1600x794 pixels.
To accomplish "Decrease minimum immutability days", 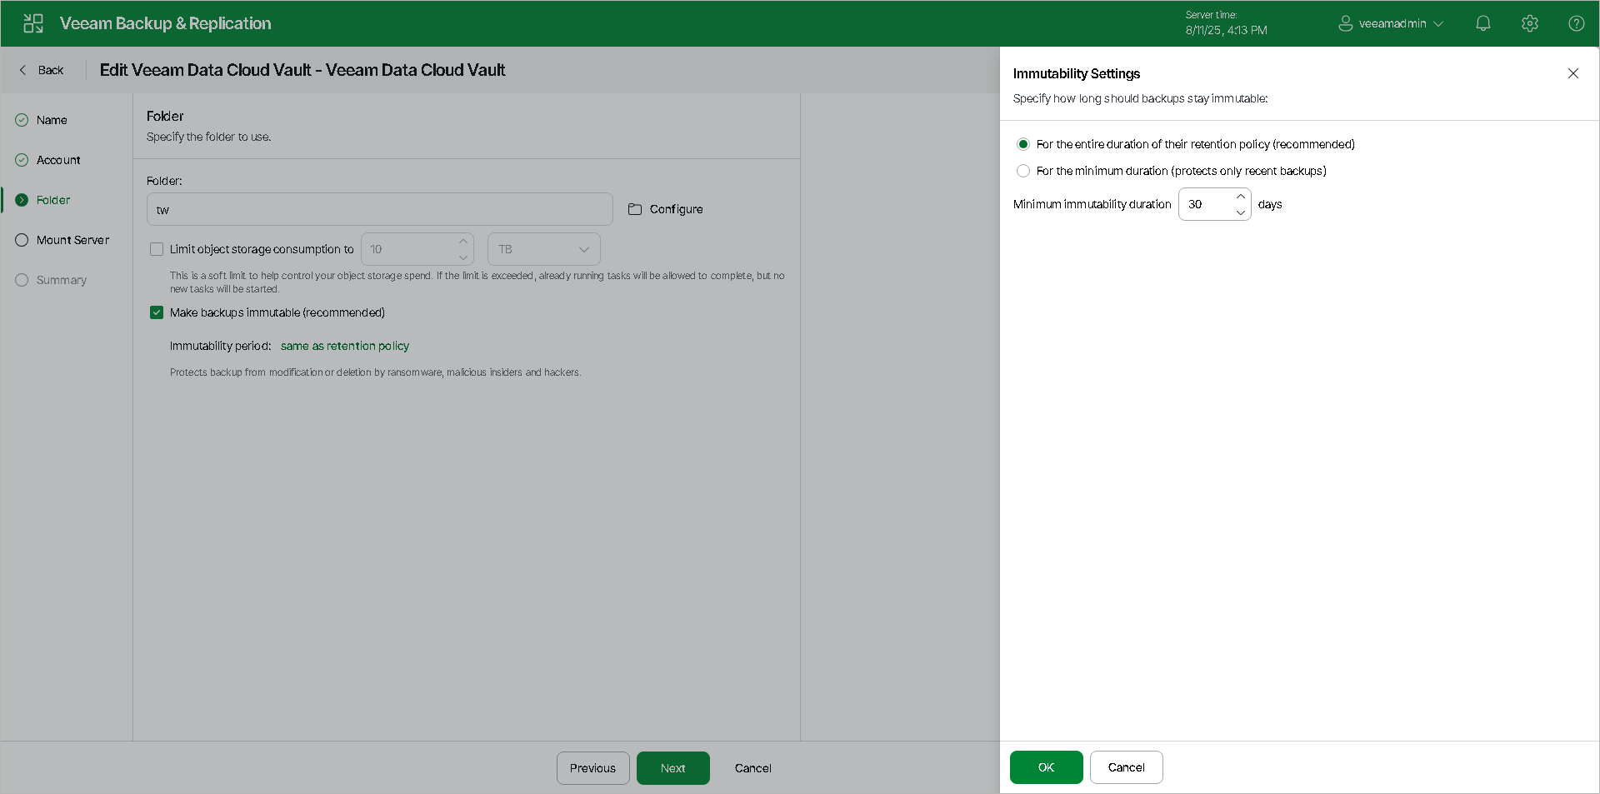I will pos(1241,212).
